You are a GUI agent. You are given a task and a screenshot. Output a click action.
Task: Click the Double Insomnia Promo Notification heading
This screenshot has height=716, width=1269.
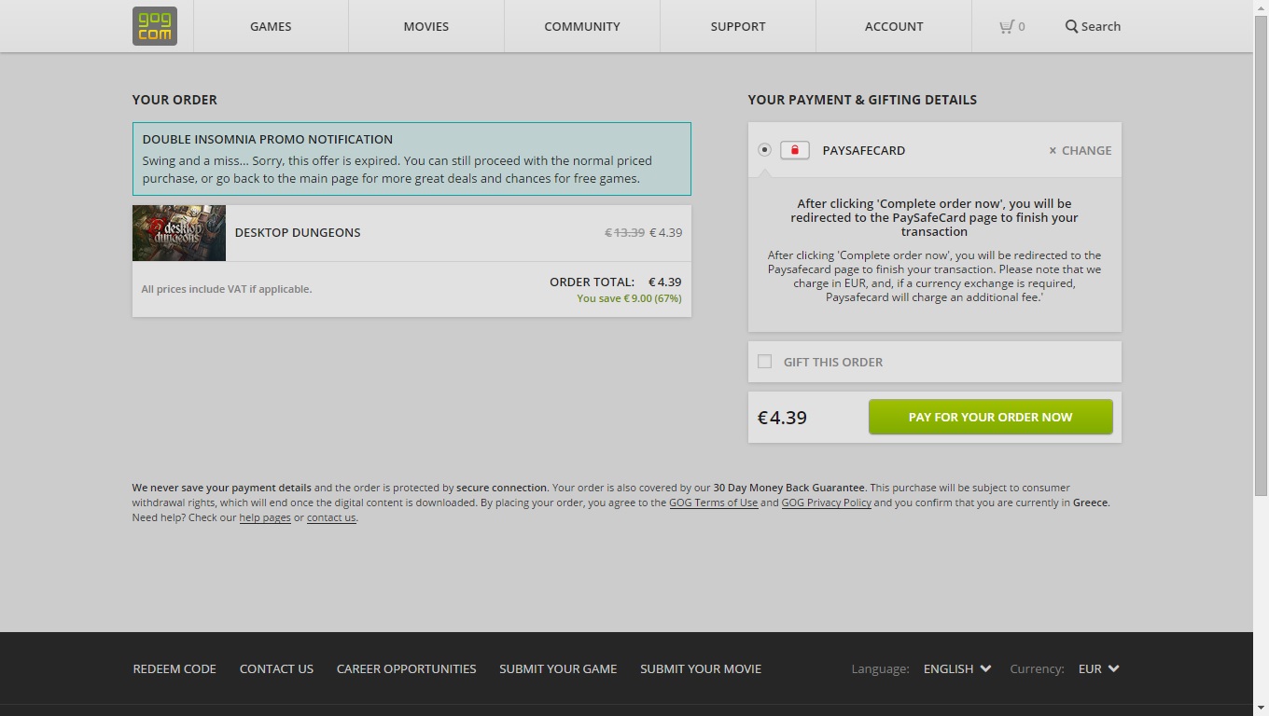(268, 139)
